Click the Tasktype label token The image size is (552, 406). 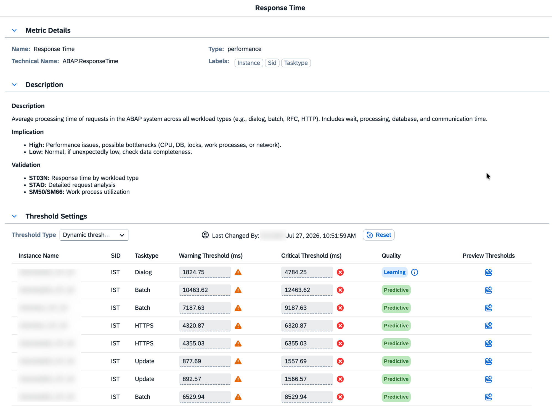point(296,63)
